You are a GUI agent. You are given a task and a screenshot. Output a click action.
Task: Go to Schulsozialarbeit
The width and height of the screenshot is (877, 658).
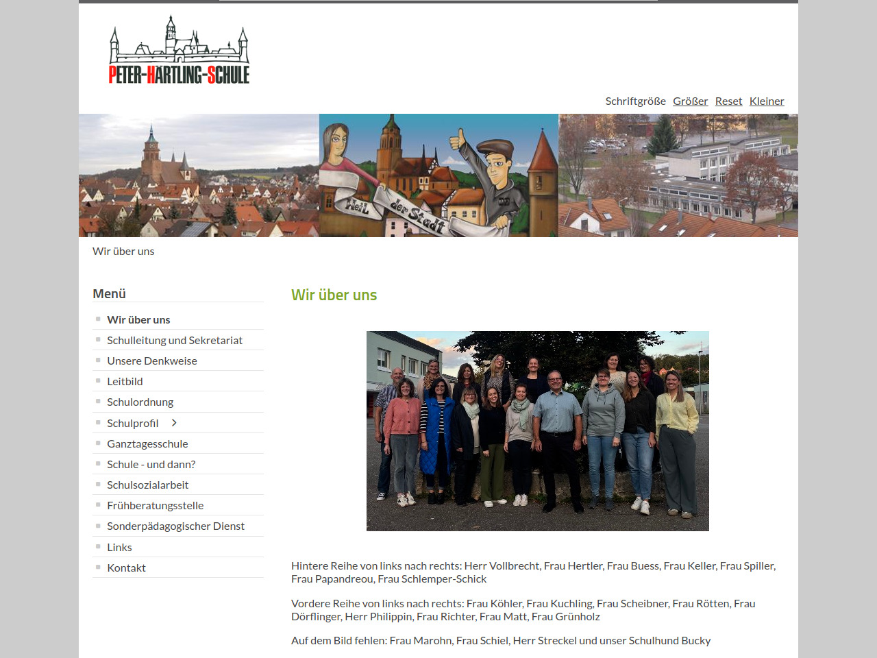[x=147, y=485]
